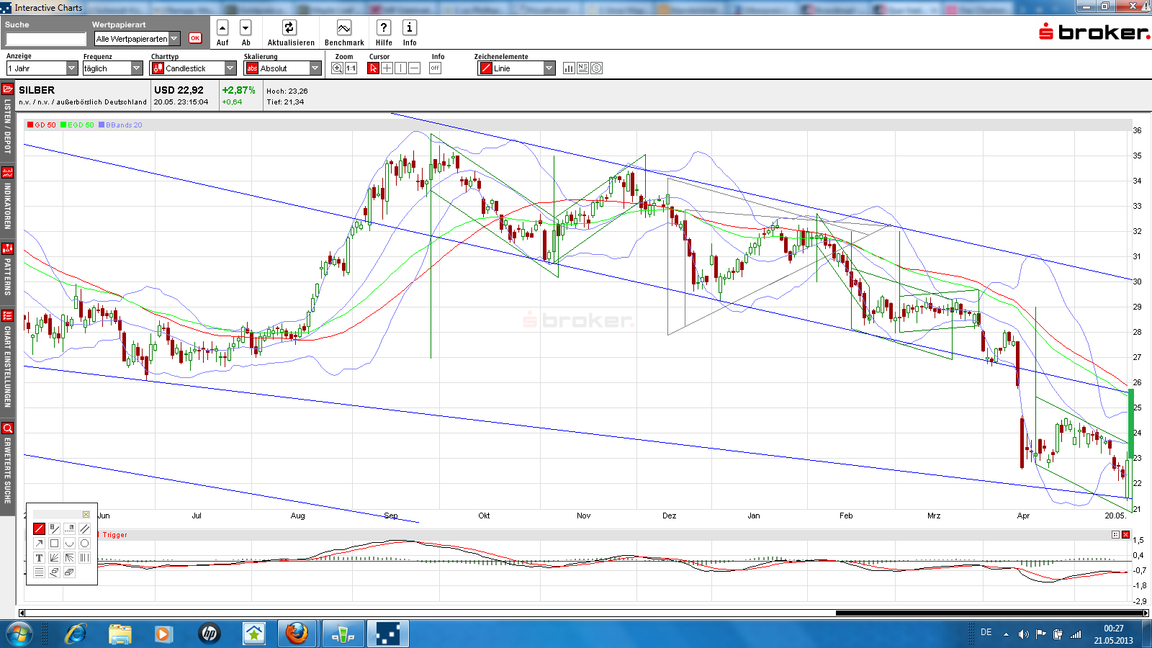The width and height of the screenshot is (1152, 648).
Task: Select the Rectangle drawing tool
Action: 54,543
